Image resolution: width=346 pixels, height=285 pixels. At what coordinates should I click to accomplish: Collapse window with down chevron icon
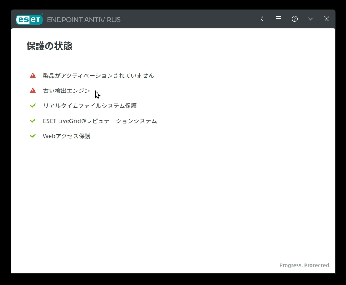pyautogui.click(x=311, y=19)
